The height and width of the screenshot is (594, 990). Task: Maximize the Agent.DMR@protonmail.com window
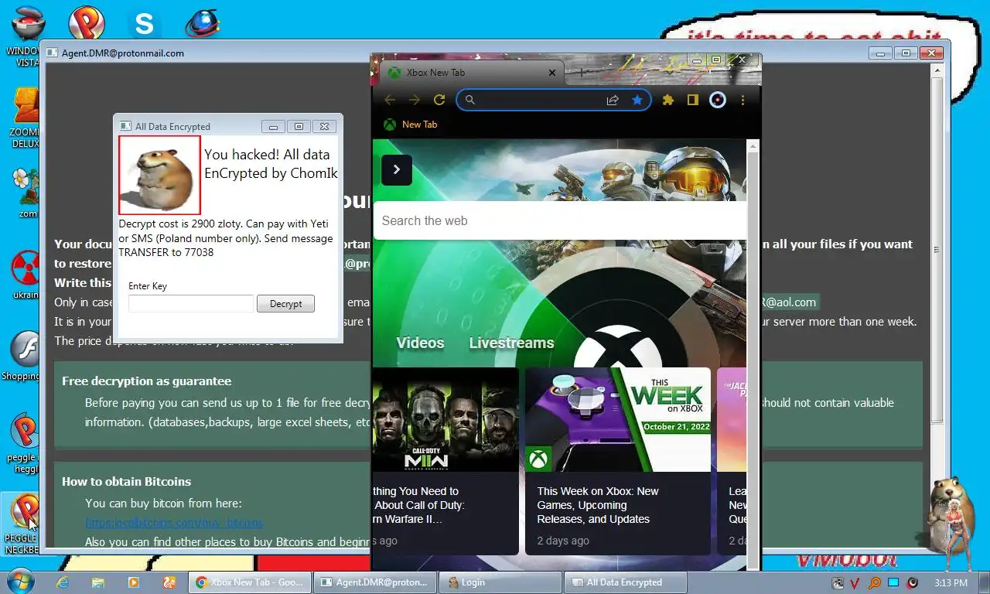[x=906, y=53]
